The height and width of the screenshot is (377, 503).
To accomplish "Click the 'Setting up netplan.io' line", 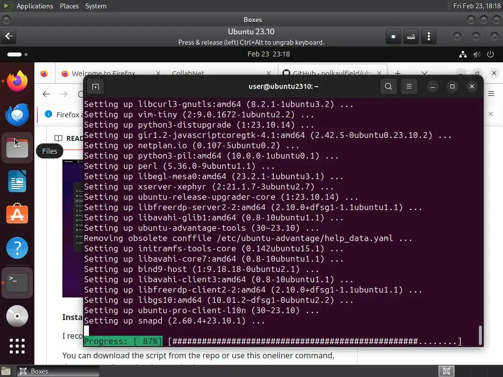I will [192, 145].
